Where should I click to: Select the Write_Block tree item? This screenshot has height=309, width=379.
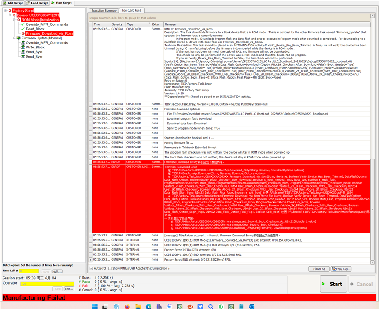pyautogui.click(x=35, y=47)
